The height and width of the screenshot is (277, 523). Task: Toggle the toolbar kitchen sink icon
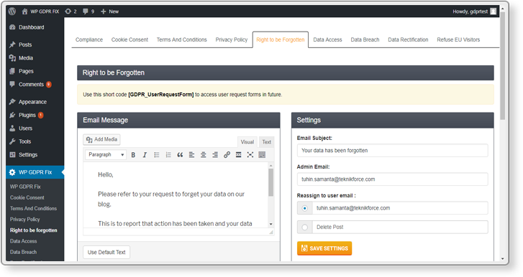(x=262, y=154)
